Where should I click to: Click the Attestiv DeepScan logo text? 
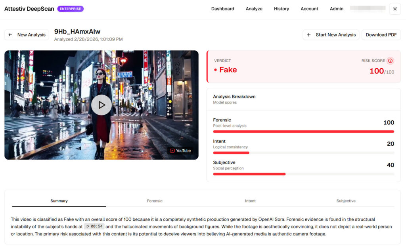29,9
